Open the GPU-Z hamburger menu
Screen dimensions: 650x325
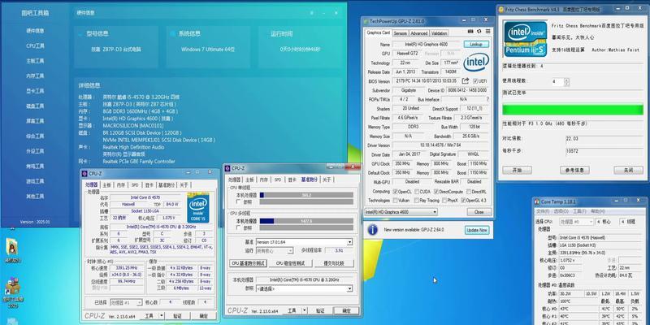488,32
